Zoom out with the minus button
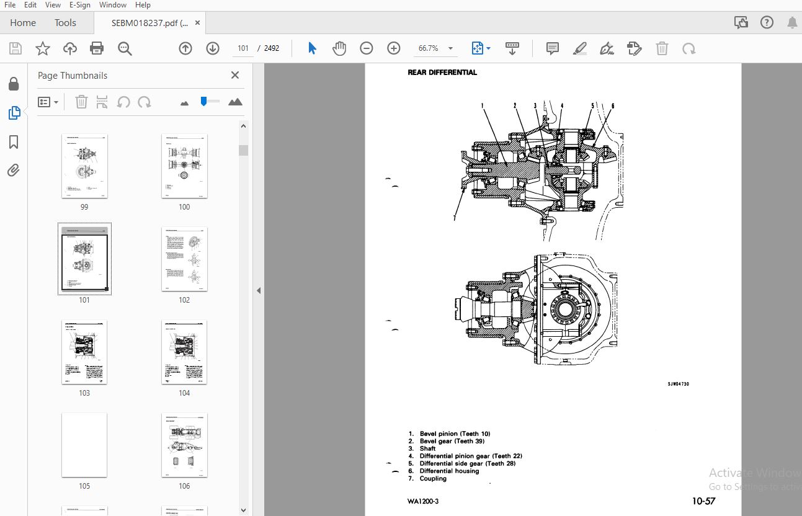This screenshot has width=802, height=516. coord(367,48)
